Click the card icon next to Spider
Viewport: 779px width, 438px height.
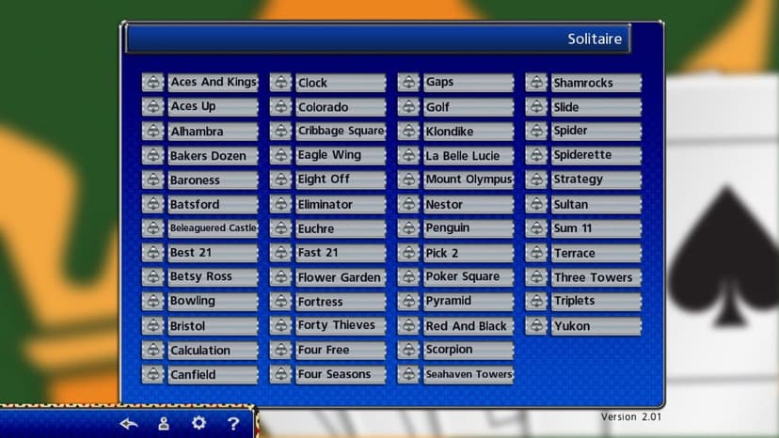[536, 131]
